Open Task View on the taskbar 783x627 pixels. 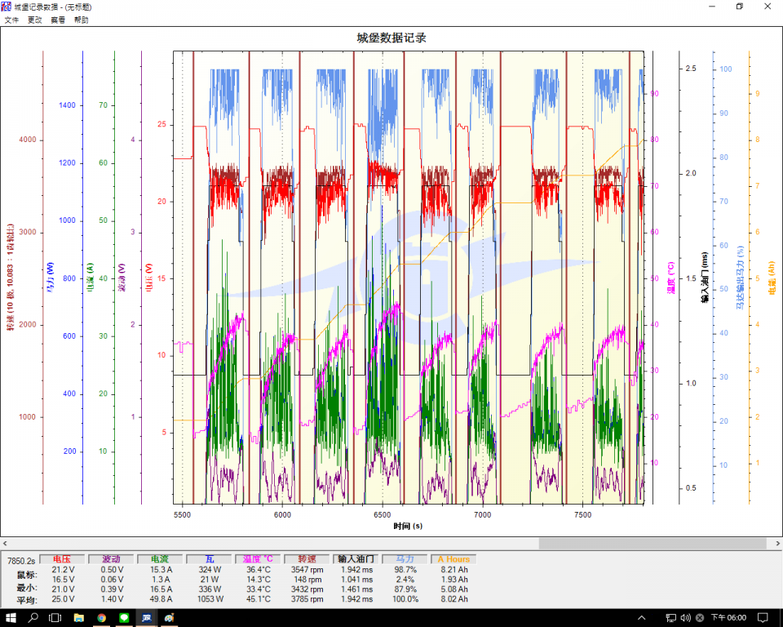tap(55, 617)
